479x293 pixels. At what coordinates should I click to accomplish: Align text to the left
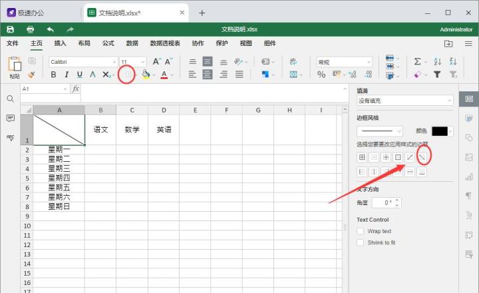(x=192, y=75)
